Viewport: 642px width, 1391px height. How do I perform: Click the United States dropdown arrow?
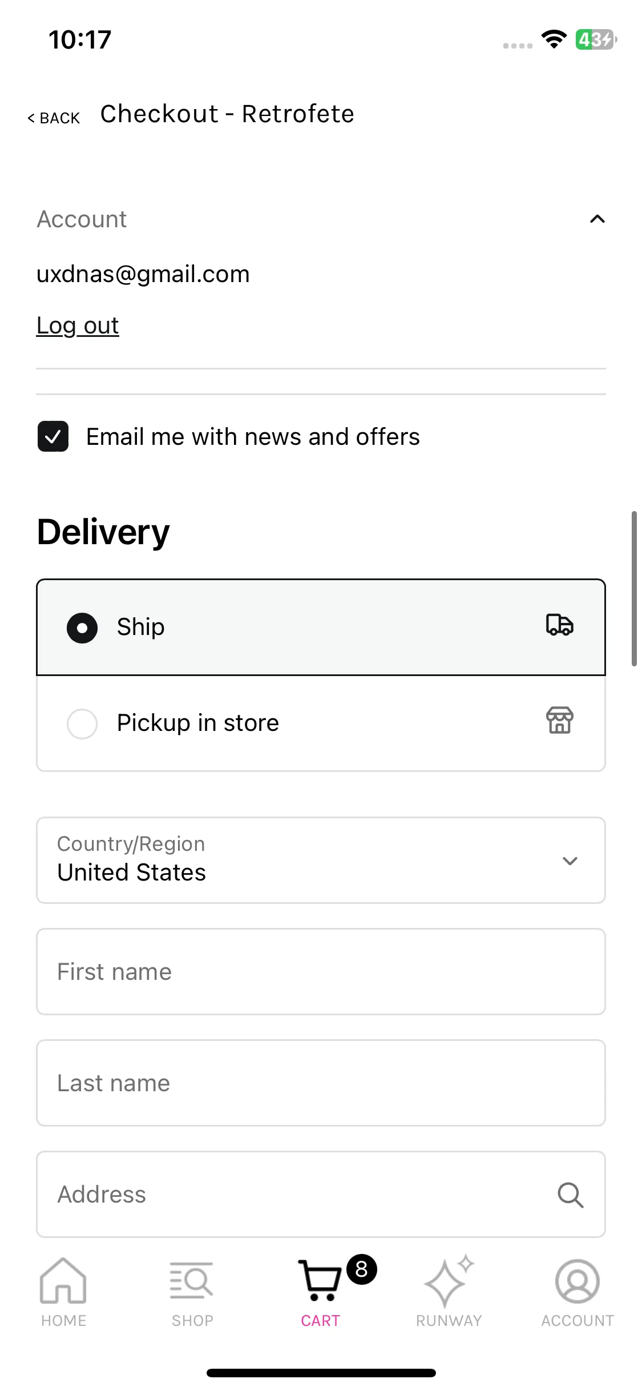(570, 861)
